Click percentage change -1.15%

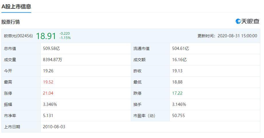[x=65, y=38]
